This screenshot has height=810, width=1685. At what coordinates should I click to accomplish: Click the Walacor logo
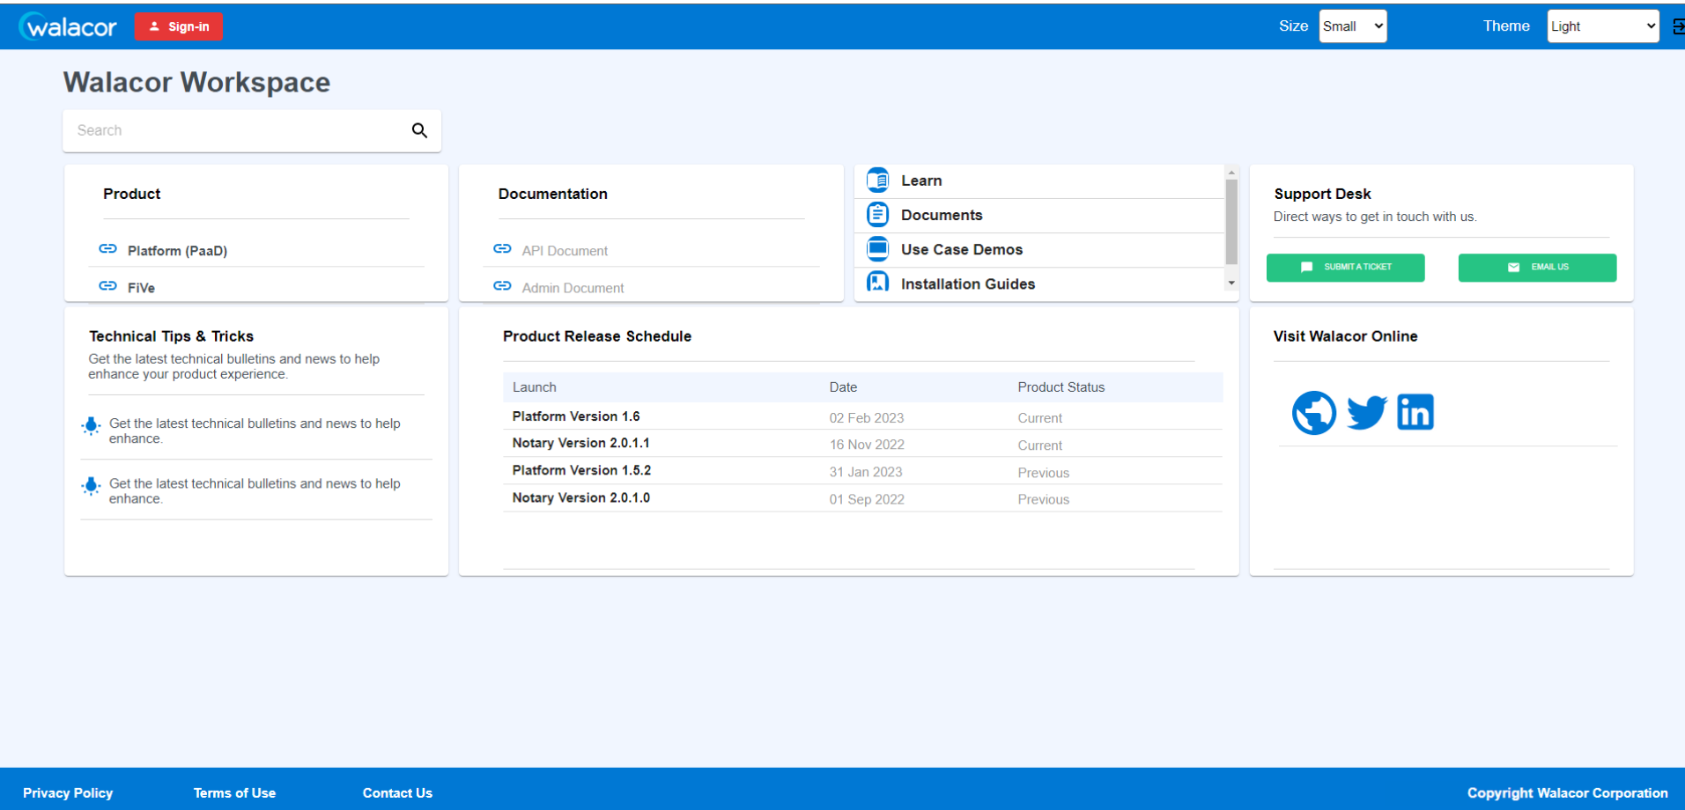(x=68, y=26)
